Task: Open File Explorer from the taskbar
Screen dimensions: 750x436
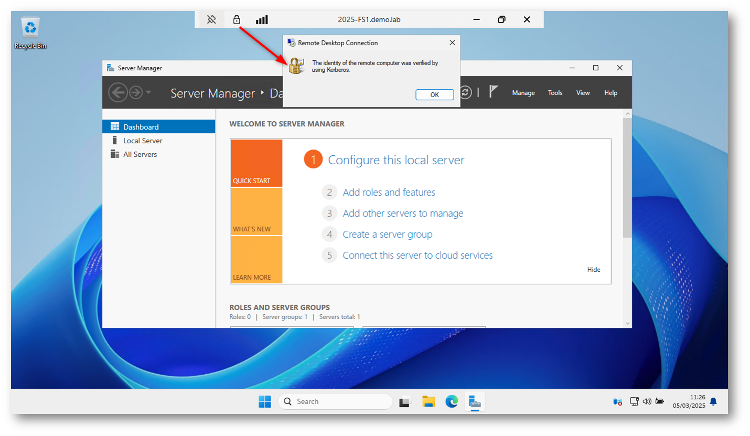Action: (428, 401)
